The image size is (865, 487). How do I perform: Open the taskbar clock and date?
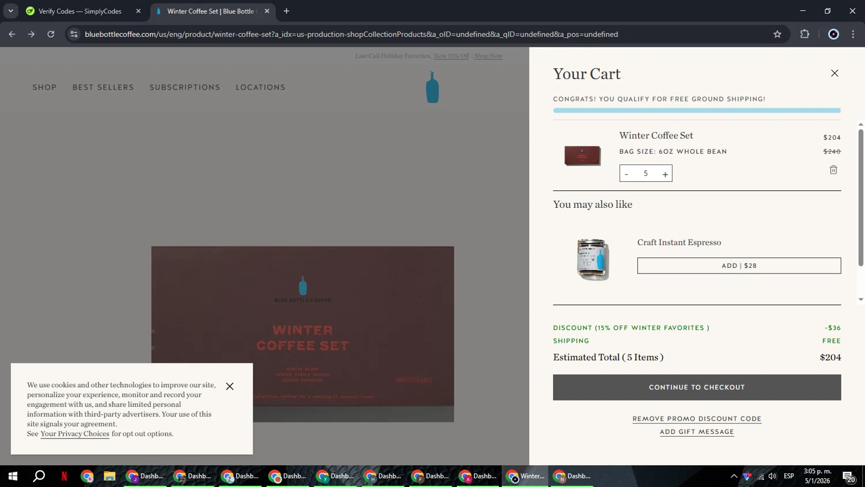(818, 476)
